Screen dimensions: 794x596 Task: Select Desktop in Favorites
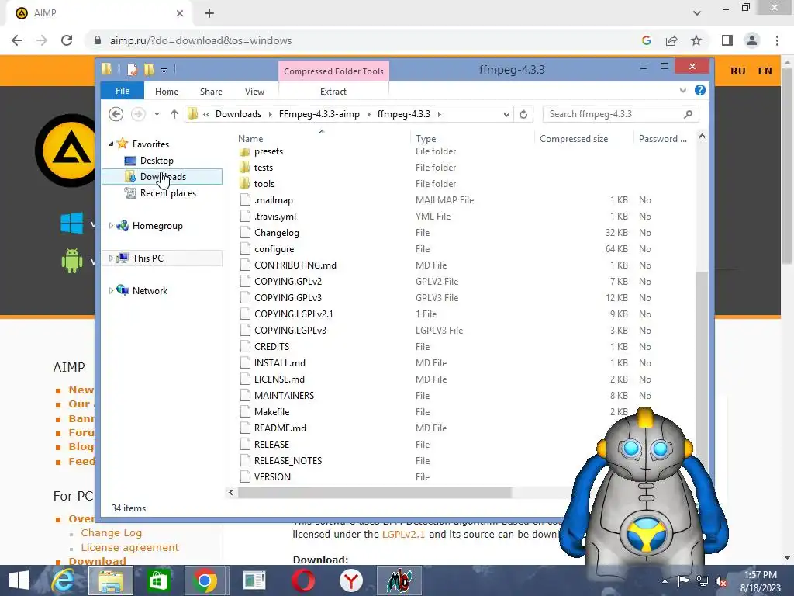[157, 160]
